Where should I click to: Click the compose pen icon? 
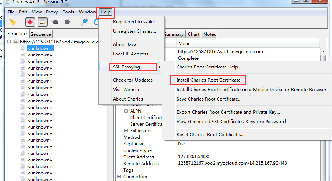point(84,22)
